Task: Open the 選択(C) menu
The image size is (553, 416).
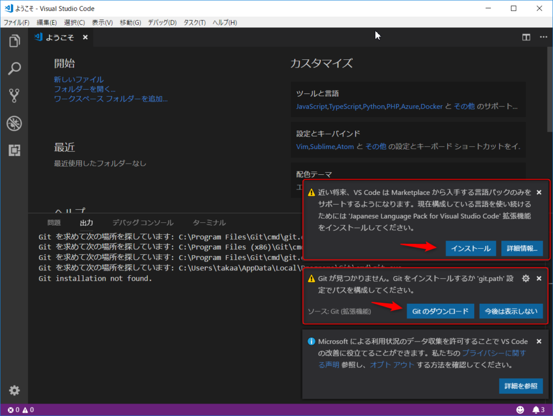Action: click(x=75, y=23)
